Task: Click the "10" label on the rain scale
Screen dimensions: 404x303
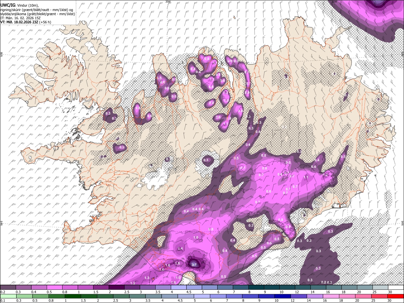Action: point(276,300)
